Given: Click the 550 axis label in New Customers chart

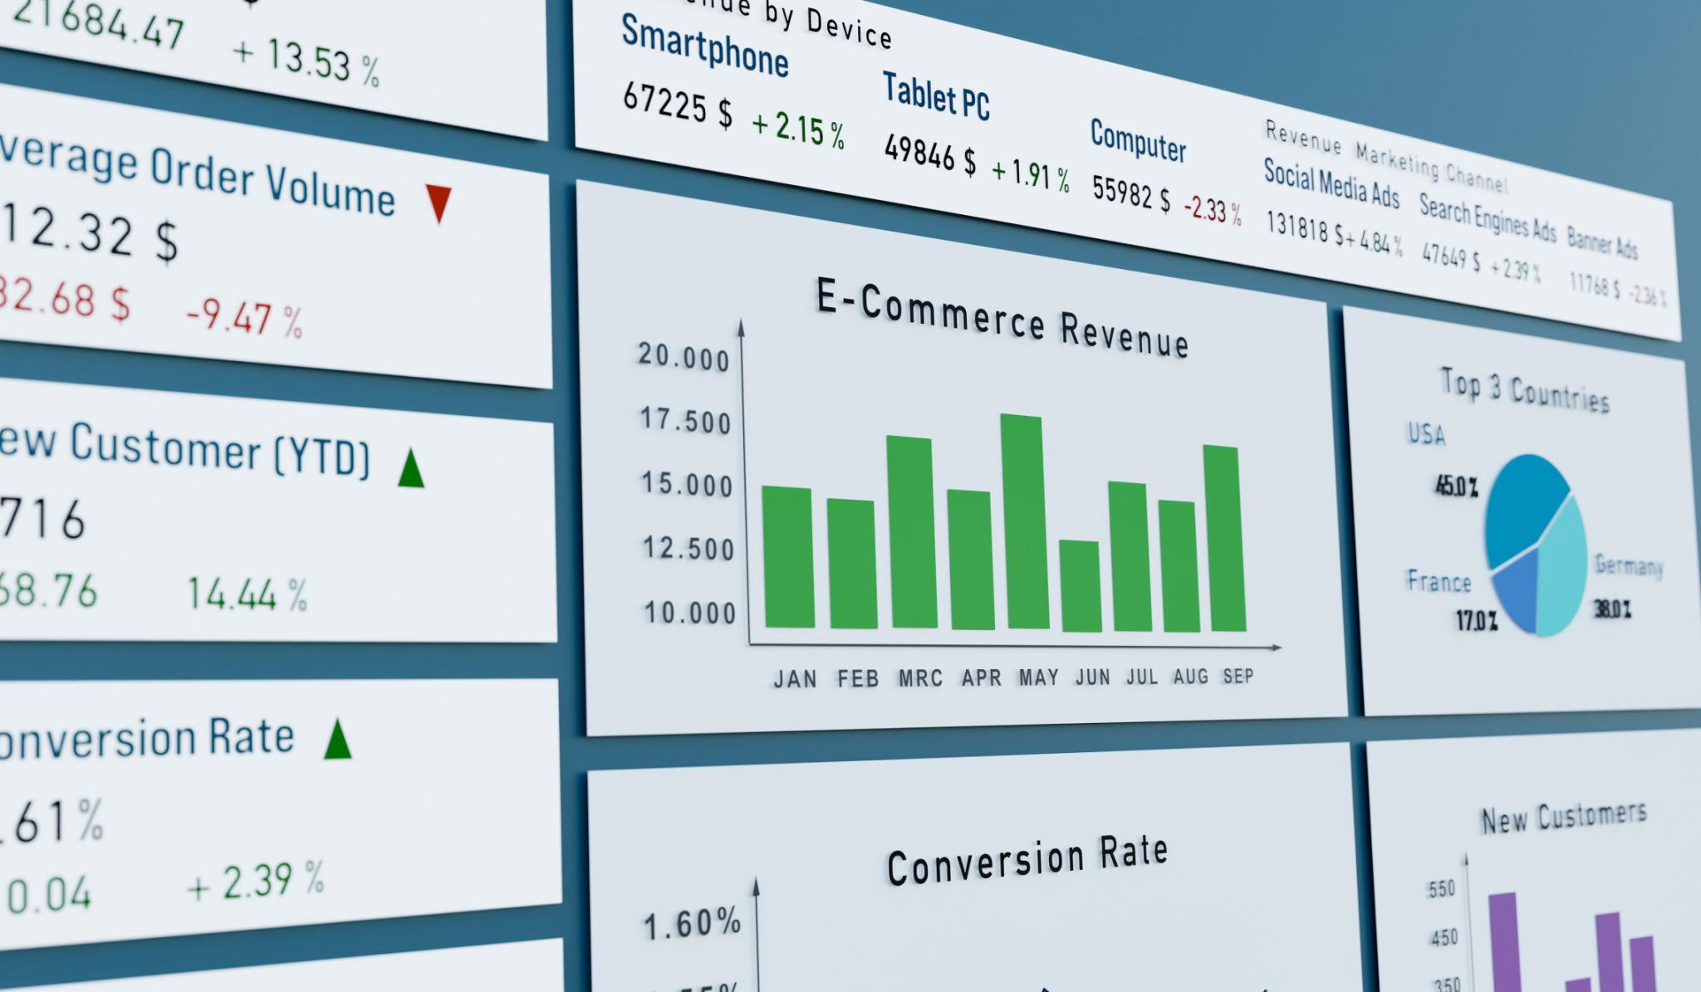Looking at the screenshot, I should [x=1441, y=889].
